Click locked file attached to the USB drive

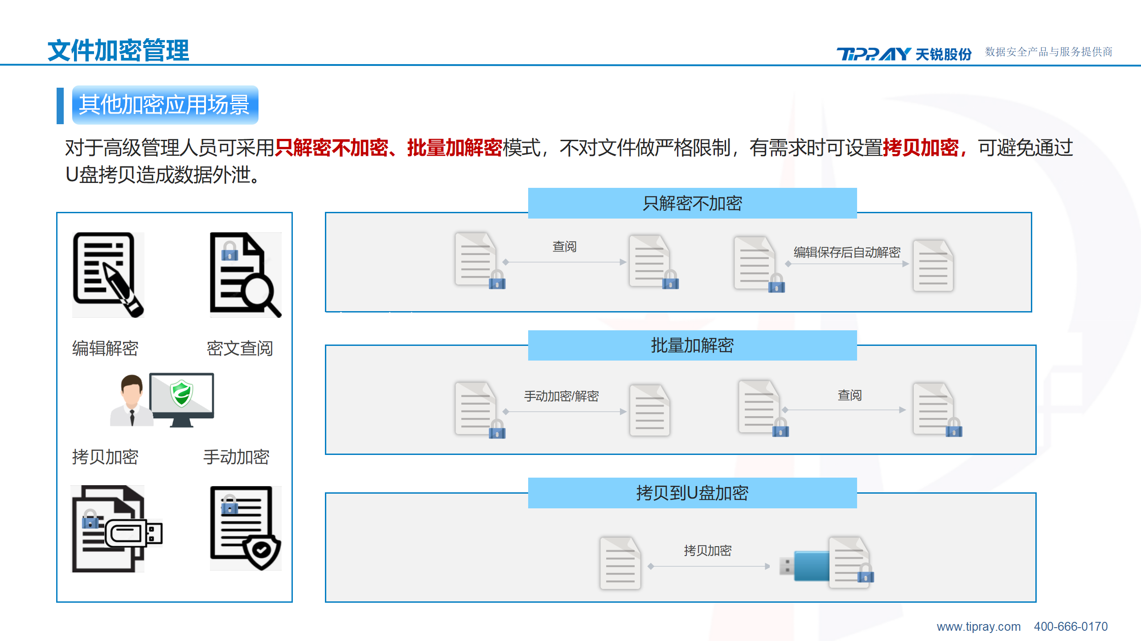[x=851, y=562]
